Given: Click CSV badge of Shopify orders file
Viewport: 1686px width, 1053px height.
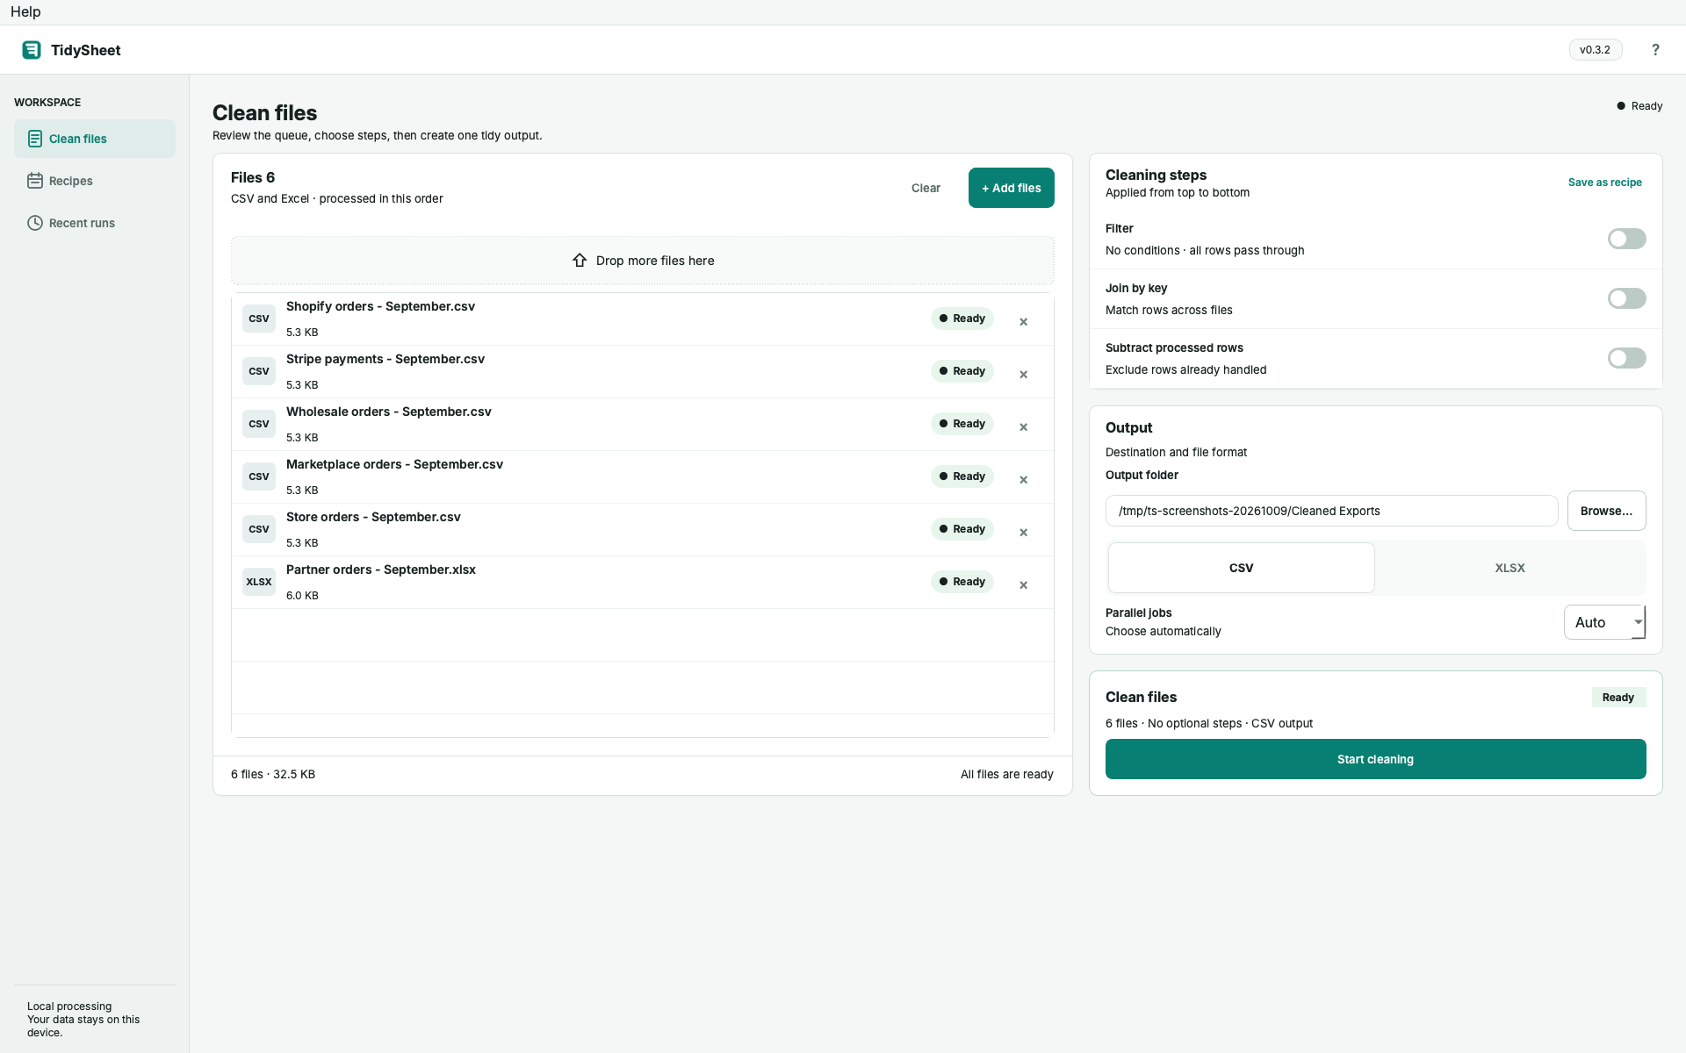Looking at the screenshot, I should point(259,319).
